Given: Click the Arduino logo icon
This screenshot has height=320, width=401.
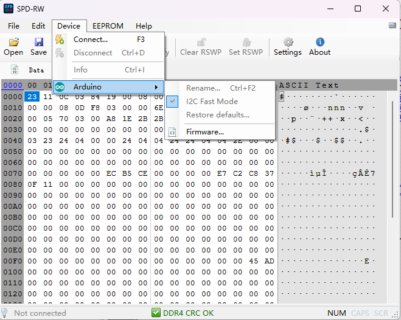Looking at the screenshot, I should click(60, 87).
